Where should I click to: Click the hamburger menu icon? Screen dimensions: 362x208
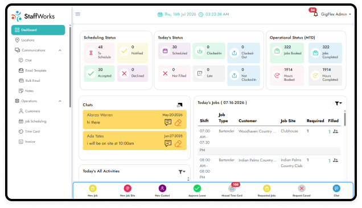point(78,14)
